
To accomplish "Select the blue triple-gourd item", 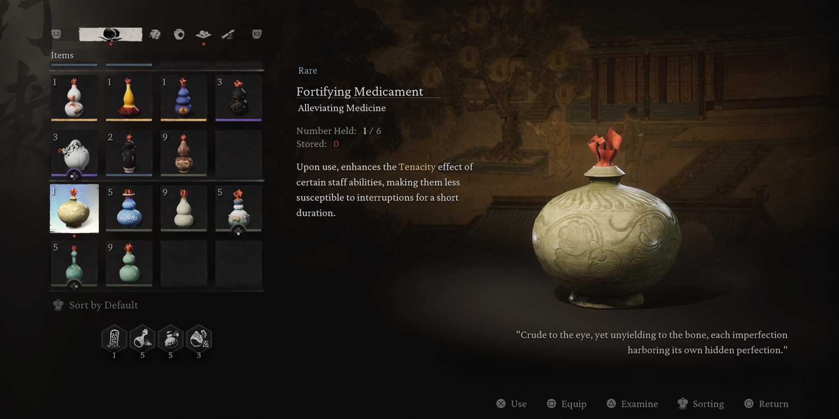I will [184, 98].
